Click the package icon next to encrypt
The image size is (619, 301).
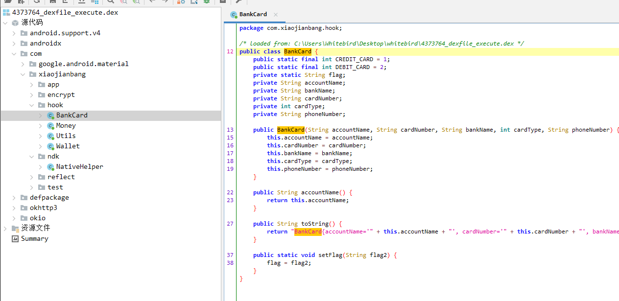coord(42,95)
